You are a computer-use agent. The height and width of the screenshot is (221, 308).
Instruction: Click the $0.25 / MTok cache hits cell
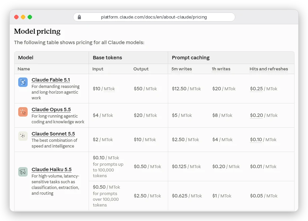[264, 89]
